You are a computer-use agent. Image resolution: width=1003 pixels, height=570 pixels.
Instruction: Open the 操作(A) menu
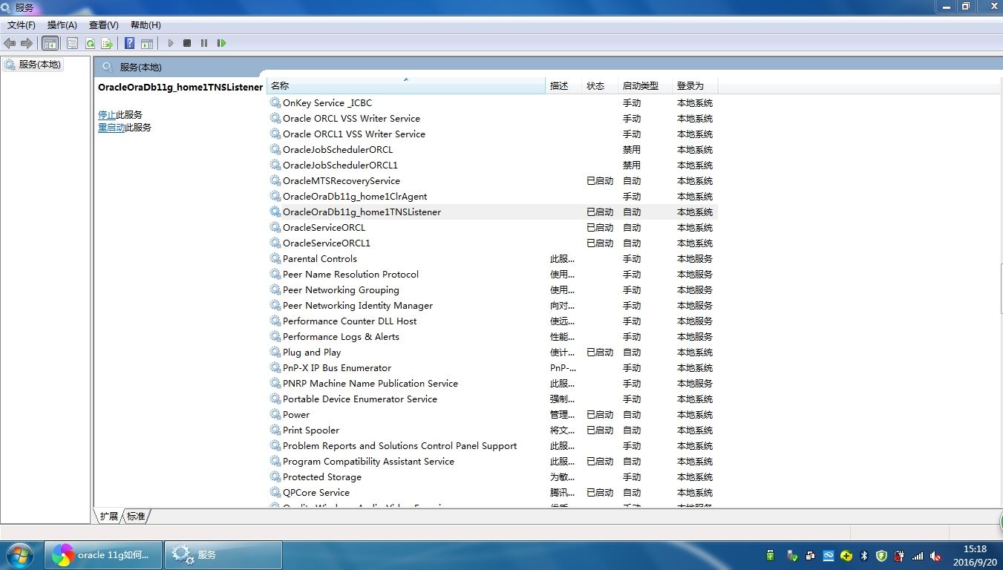click(x=62, y=24)
